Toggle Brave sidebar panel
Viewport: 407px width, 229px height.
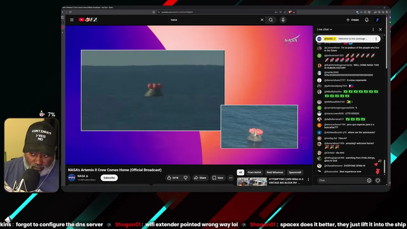(63, 17)
